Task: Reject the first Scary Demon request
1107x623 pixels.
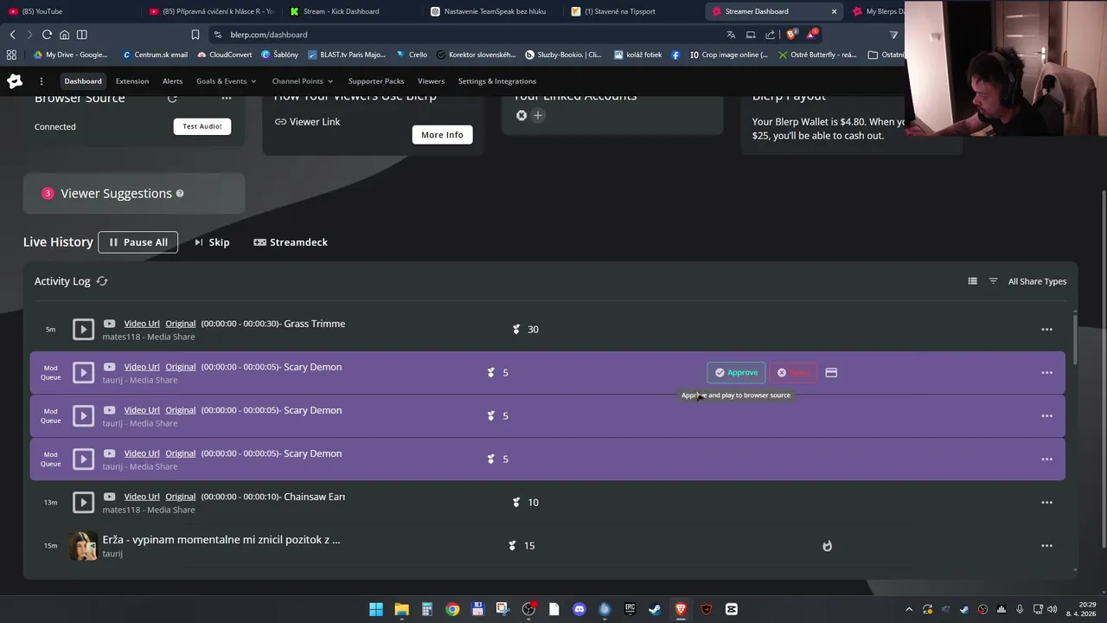Action: pos(793,372)
